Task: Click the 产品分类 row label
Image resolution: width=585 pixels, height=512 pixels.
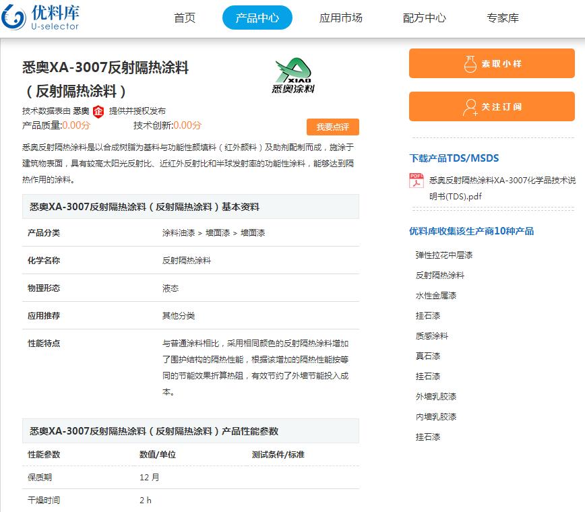Action: coord(44,233)
